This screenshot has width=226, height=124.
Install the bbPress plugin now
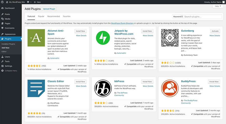tap(147, 82)
